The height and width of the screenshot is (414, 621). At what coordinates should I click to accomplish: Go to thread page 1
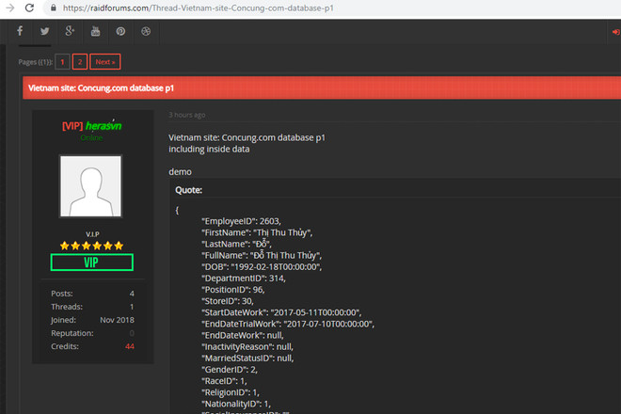coord(62,62)
